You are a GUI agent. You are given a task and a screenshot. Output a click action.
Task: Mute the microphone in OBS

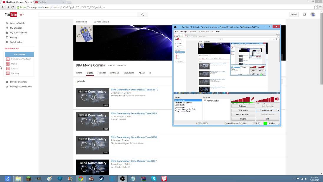point(253,99)
